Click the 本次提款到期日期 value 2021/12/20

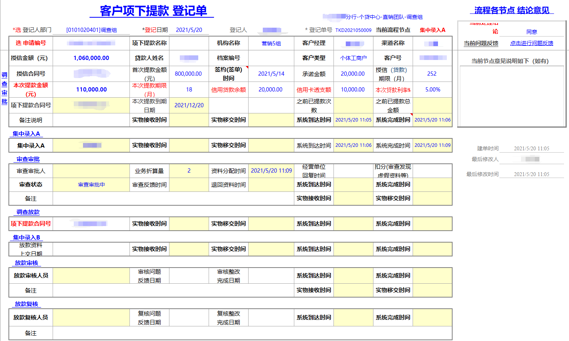[189, 105]
